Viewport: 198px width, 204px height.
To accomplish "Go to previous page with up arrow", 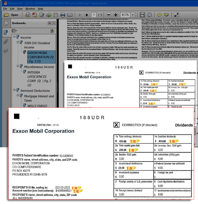I will coord(80,15).
